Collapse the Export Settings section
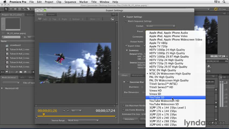Viewport: 229px width, 129px height. point(124,17)
